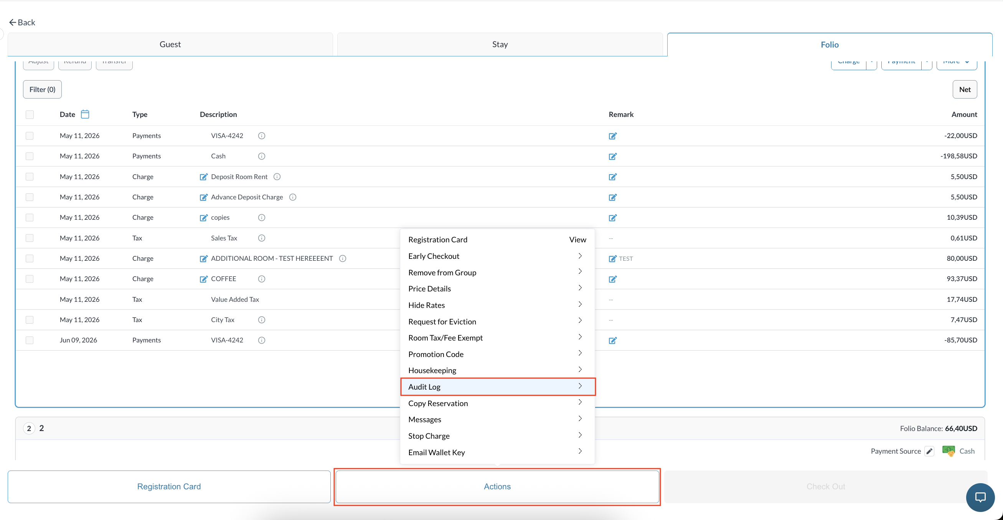Check the Jun 09 VISA-4242 row checkbox

[30, 340]
